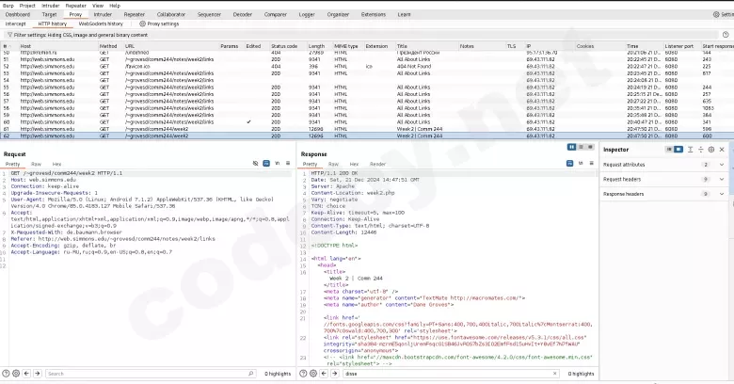This screenshot has height=384, width=734.
Task: Open the Repeater tab
Action: (x=135, y=14)
